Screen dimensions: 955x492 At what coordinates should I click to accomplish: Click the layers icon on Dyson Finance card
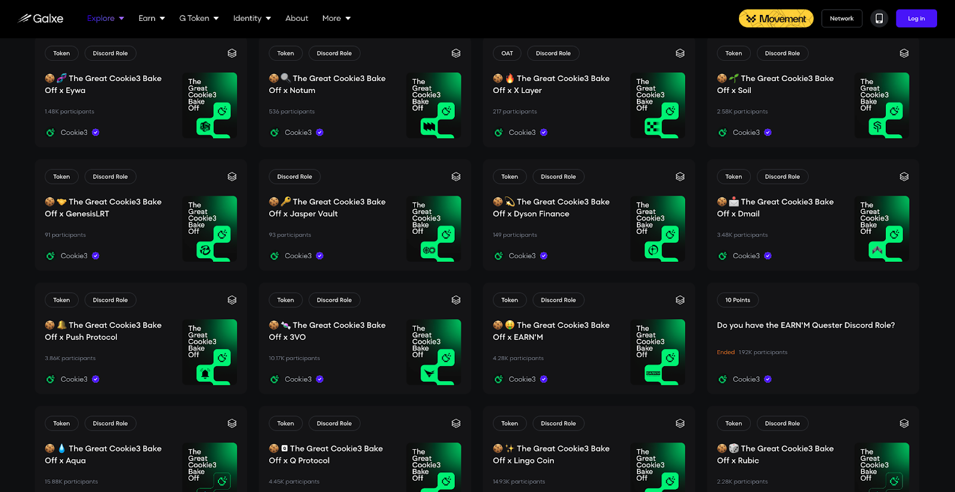point(680,177)
